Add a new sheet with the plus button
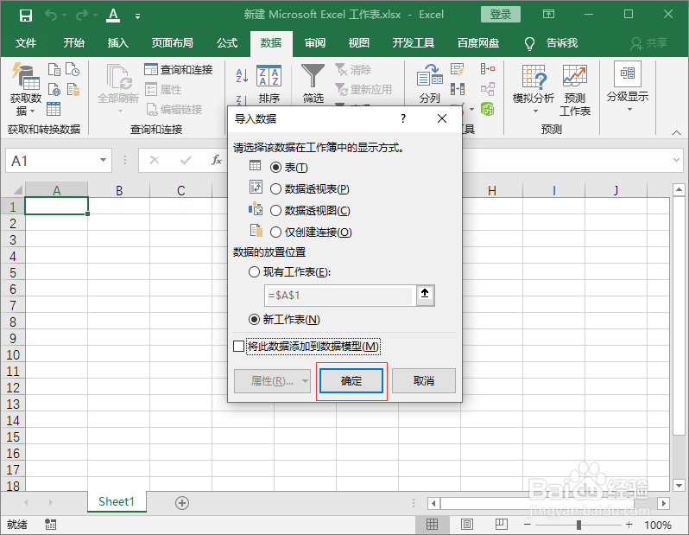The image size is (689, 535). click(x=182, y=502)
